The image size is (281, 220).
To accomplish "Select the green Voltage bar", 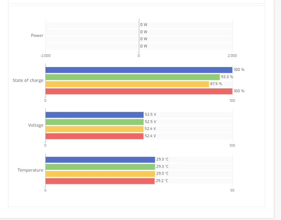I will point(94,122).
